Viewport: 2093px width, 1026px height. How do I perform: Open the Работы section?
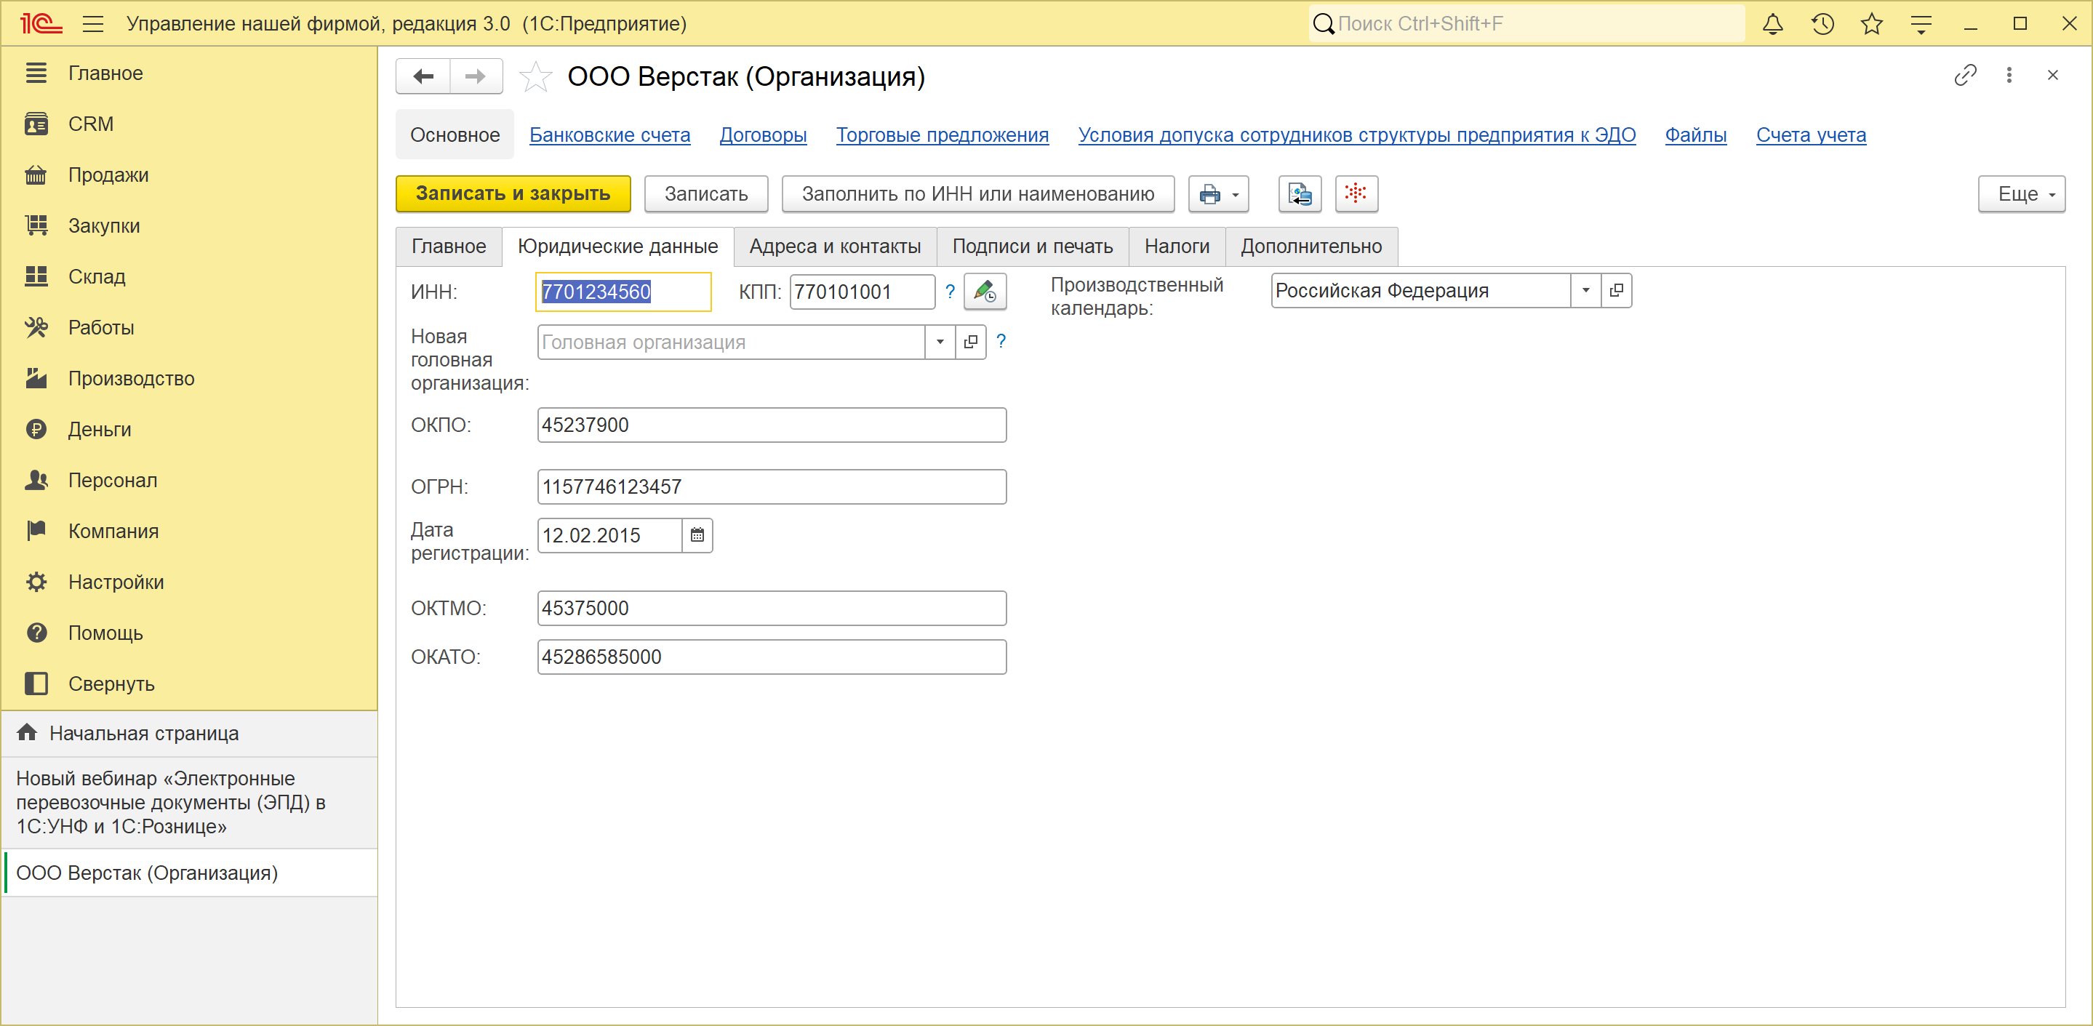tap(189, 328)
